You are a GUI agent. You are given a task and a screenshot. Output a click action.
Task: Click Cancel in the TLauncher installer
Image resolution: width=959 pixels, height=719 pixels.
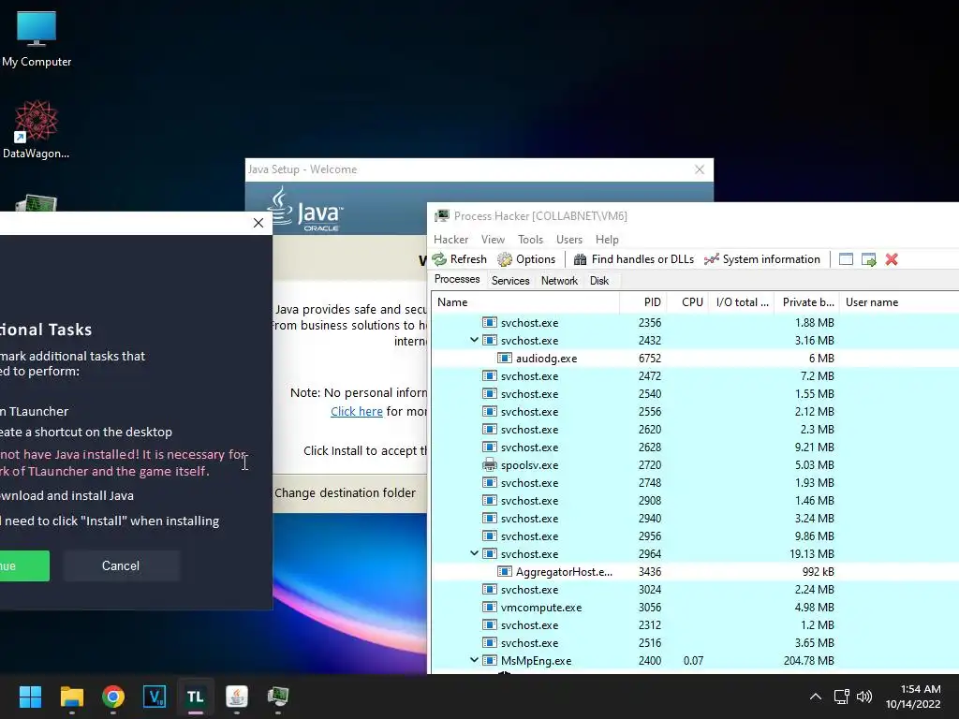[x=121, y=565]
